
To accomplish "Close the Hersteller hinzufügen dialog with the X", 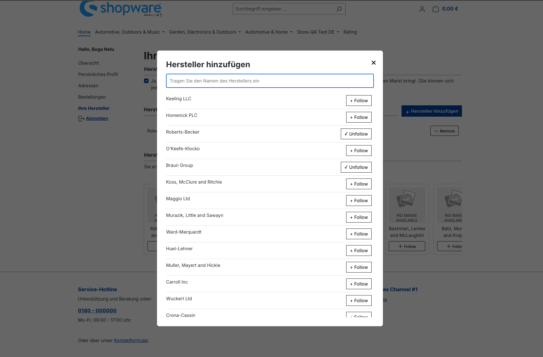I will 373,63.
